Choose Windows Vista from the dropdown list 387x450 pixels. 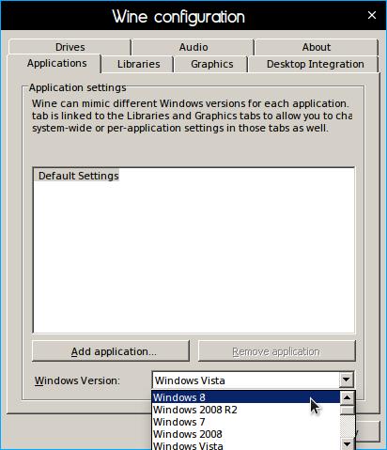pos(246,445)
